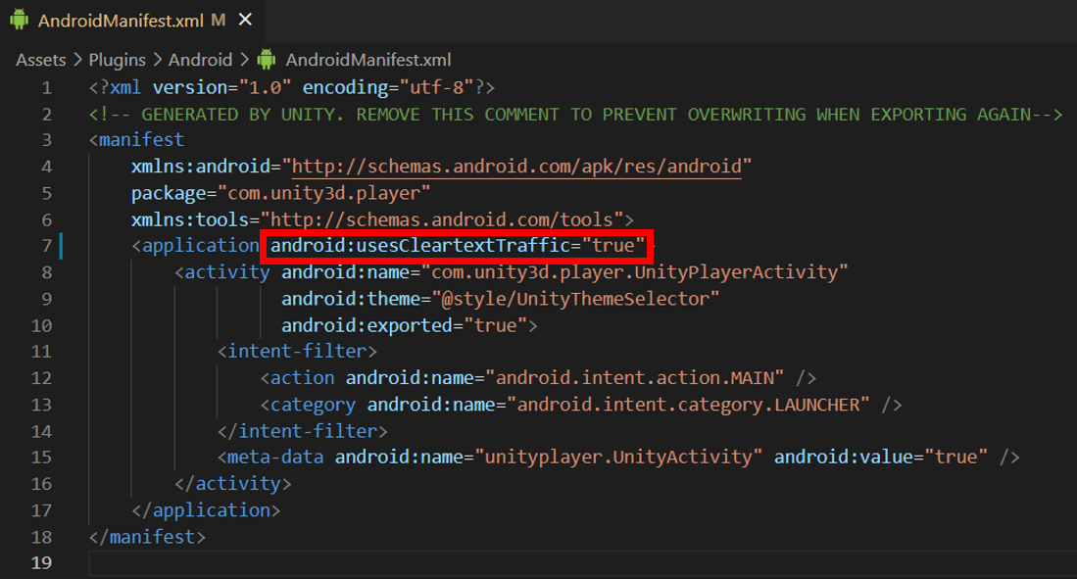Click the modified M indicator on the tab
The image size is (1077, 579).
coord(219,20)
